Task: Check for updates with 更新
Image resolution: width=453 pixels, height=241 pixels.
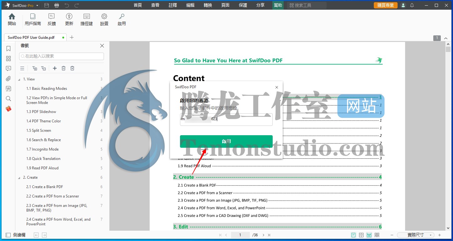Action: (x=69, y=19)
